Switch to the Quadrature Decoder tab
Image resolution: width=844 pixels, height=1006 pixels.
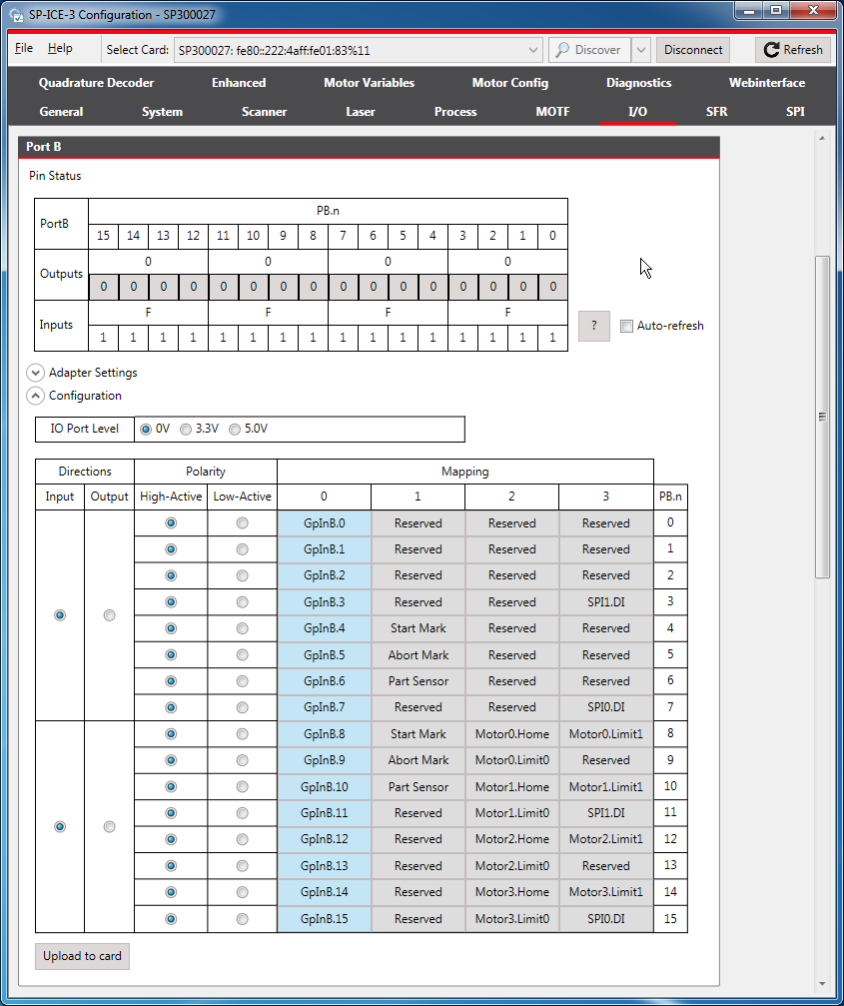point(96,83)
